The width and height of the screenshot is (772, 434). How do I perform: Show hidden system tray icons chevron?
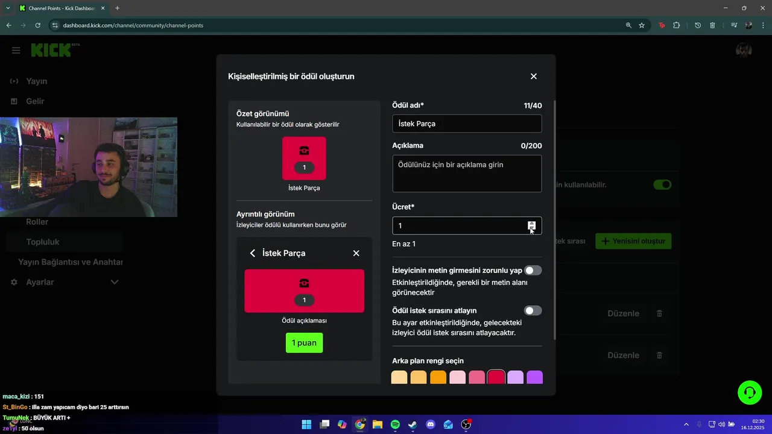click(686, 424)
